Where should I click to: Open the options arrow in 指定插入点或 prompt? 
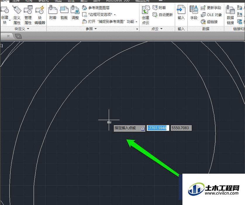tap(143, 129)
